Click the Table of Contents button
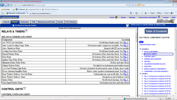This screenshot has height=100, width=177. [156, 31]
